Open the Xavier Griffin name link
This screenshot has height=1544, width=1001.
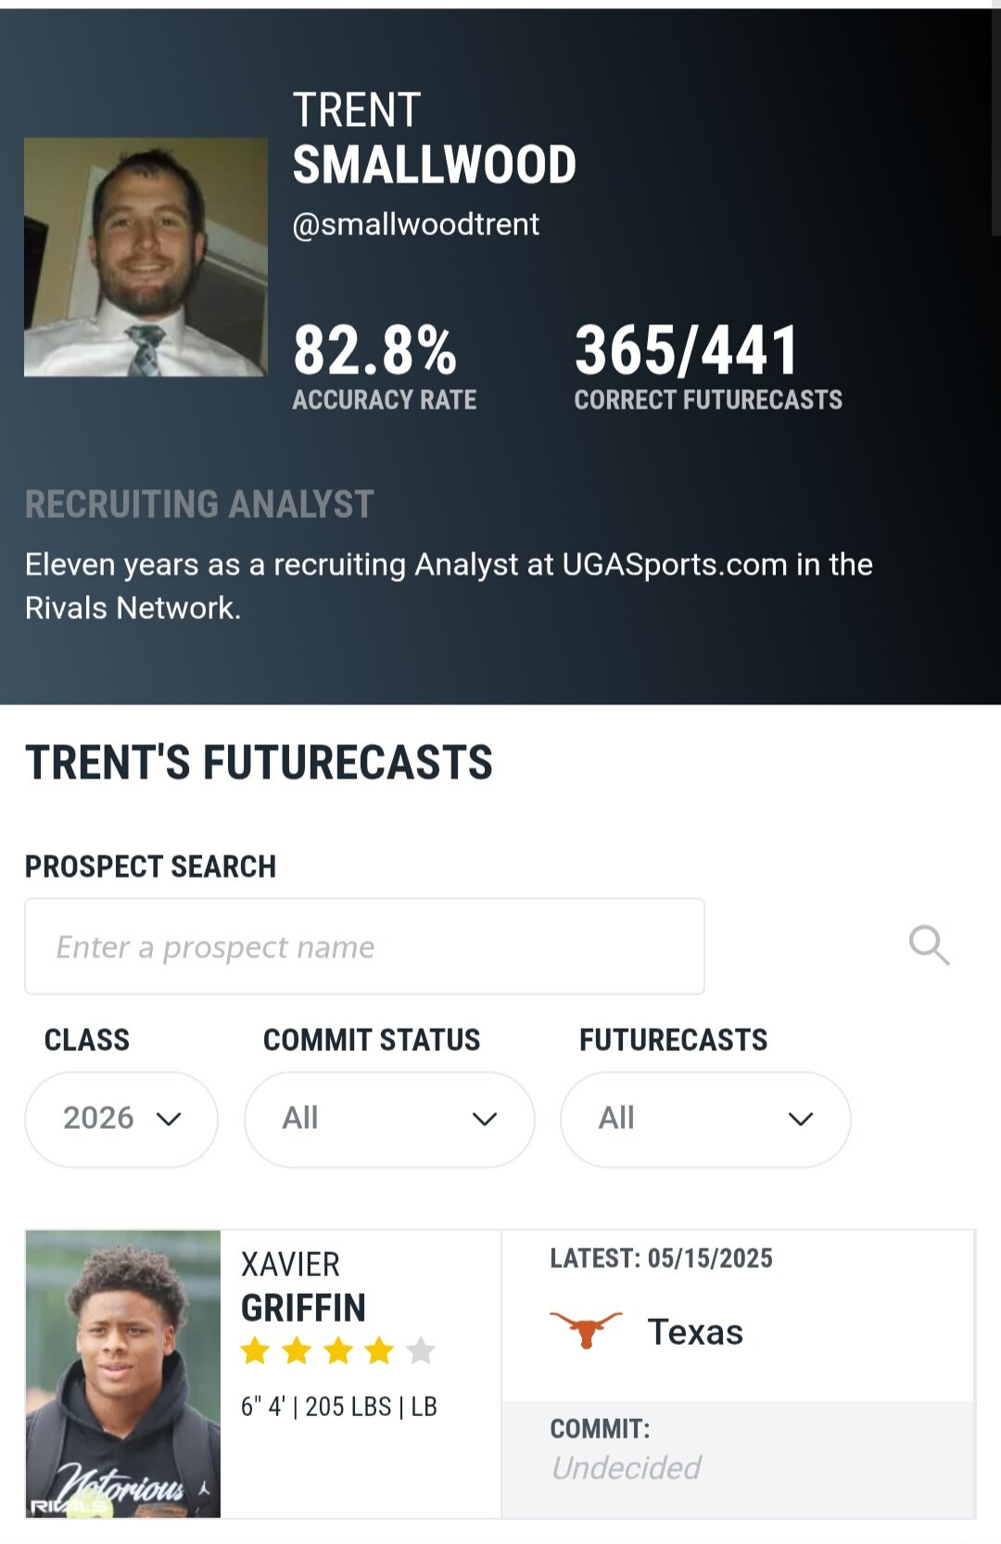coord(303,1286)
